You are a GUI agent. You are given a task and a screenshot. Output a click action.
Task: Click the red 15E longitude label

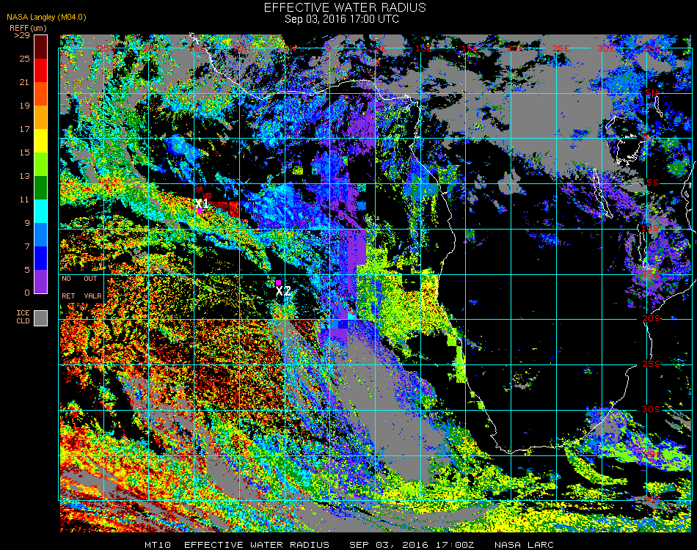(x=470, y=48)
